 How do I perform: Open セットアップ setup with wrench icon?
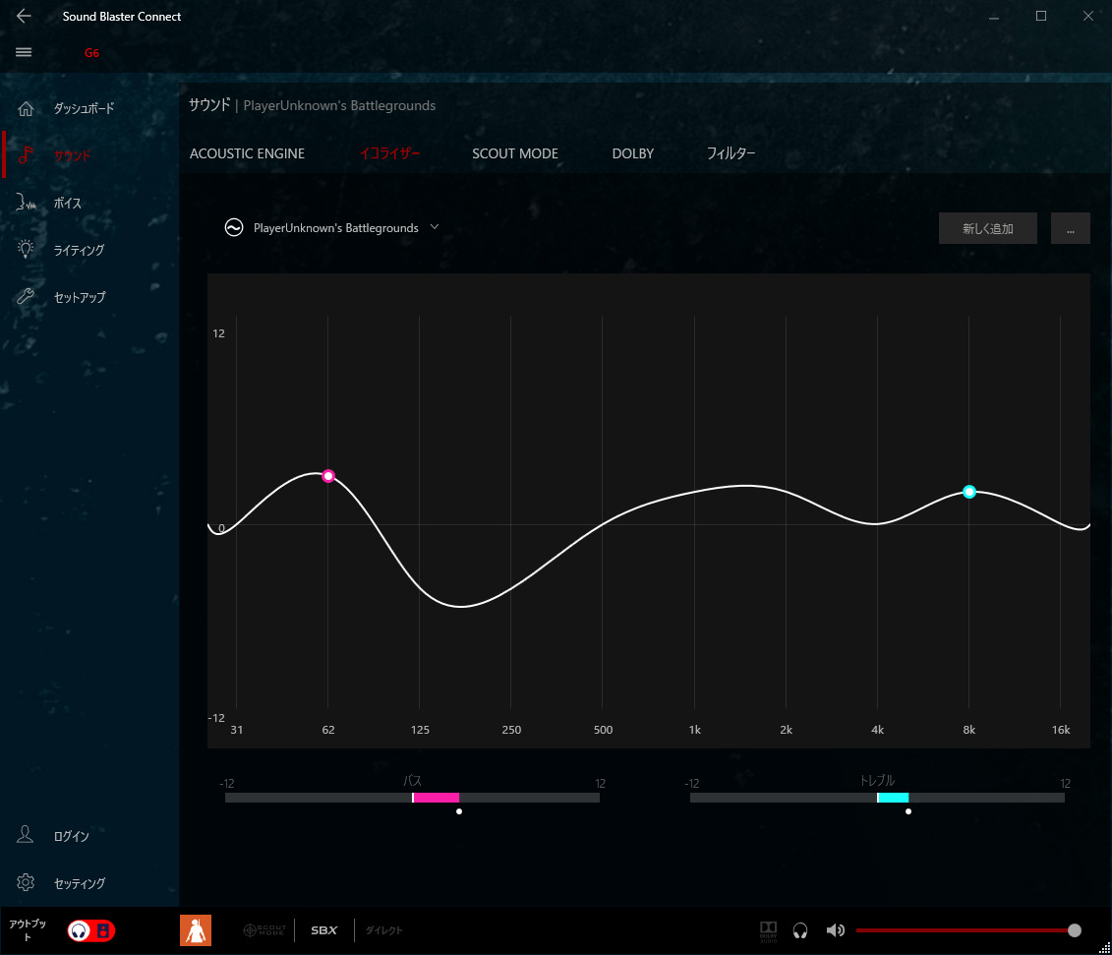[x=79, y=297]
